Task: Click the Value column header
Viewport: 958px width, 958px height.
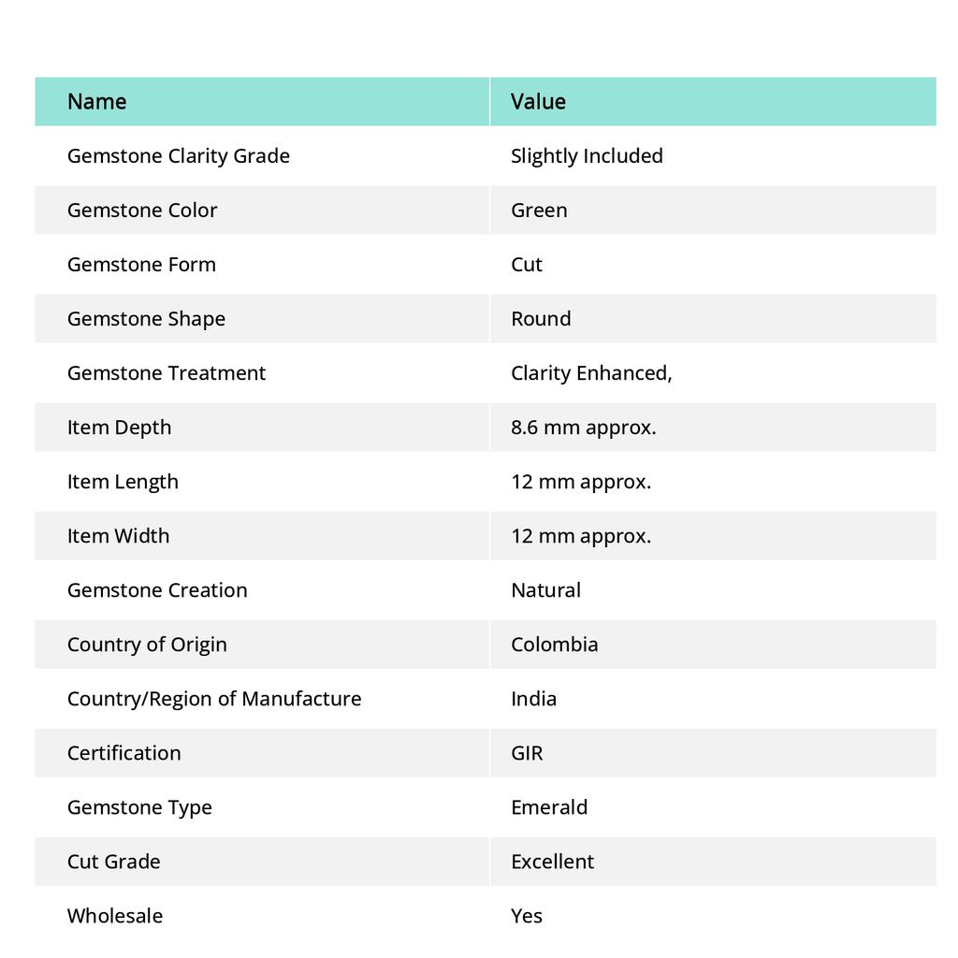Action: click(538, 101)
